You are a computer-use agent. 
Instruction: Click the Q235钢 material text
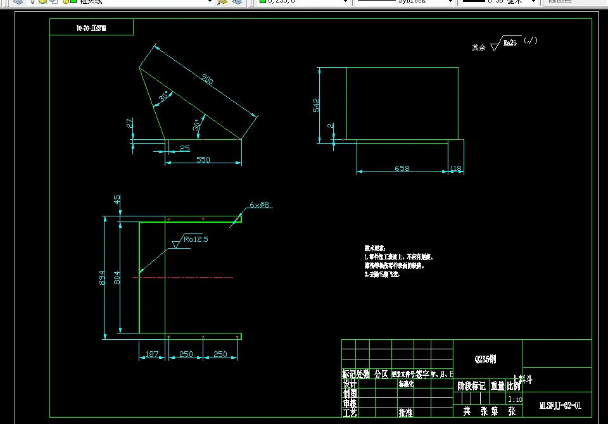pos(485,359)
